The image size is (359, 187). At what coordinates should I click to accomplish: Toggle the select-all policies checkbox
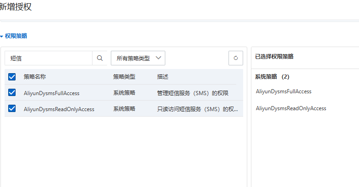point(12,77)
